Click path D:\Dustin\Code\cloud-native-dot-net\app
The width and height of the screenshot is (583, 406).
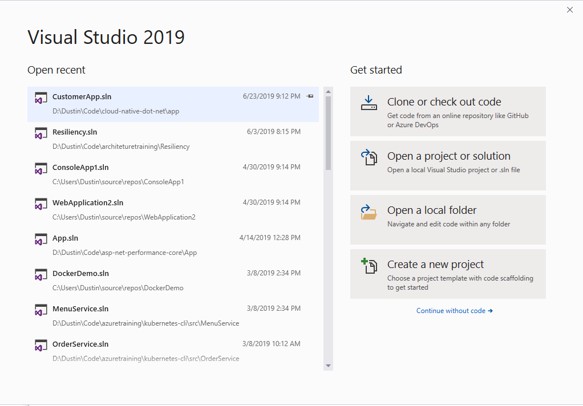coord(116,111)
